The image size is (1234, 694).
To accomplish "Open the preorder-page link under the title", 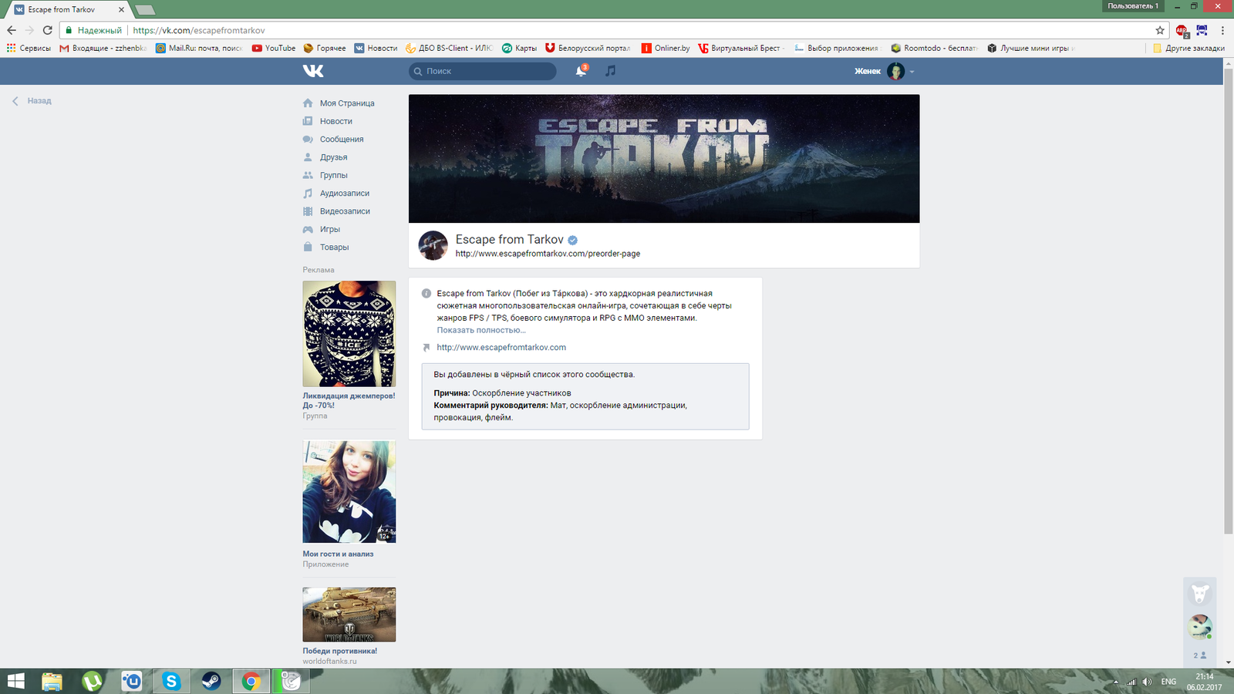I will (x=548, y=254).
